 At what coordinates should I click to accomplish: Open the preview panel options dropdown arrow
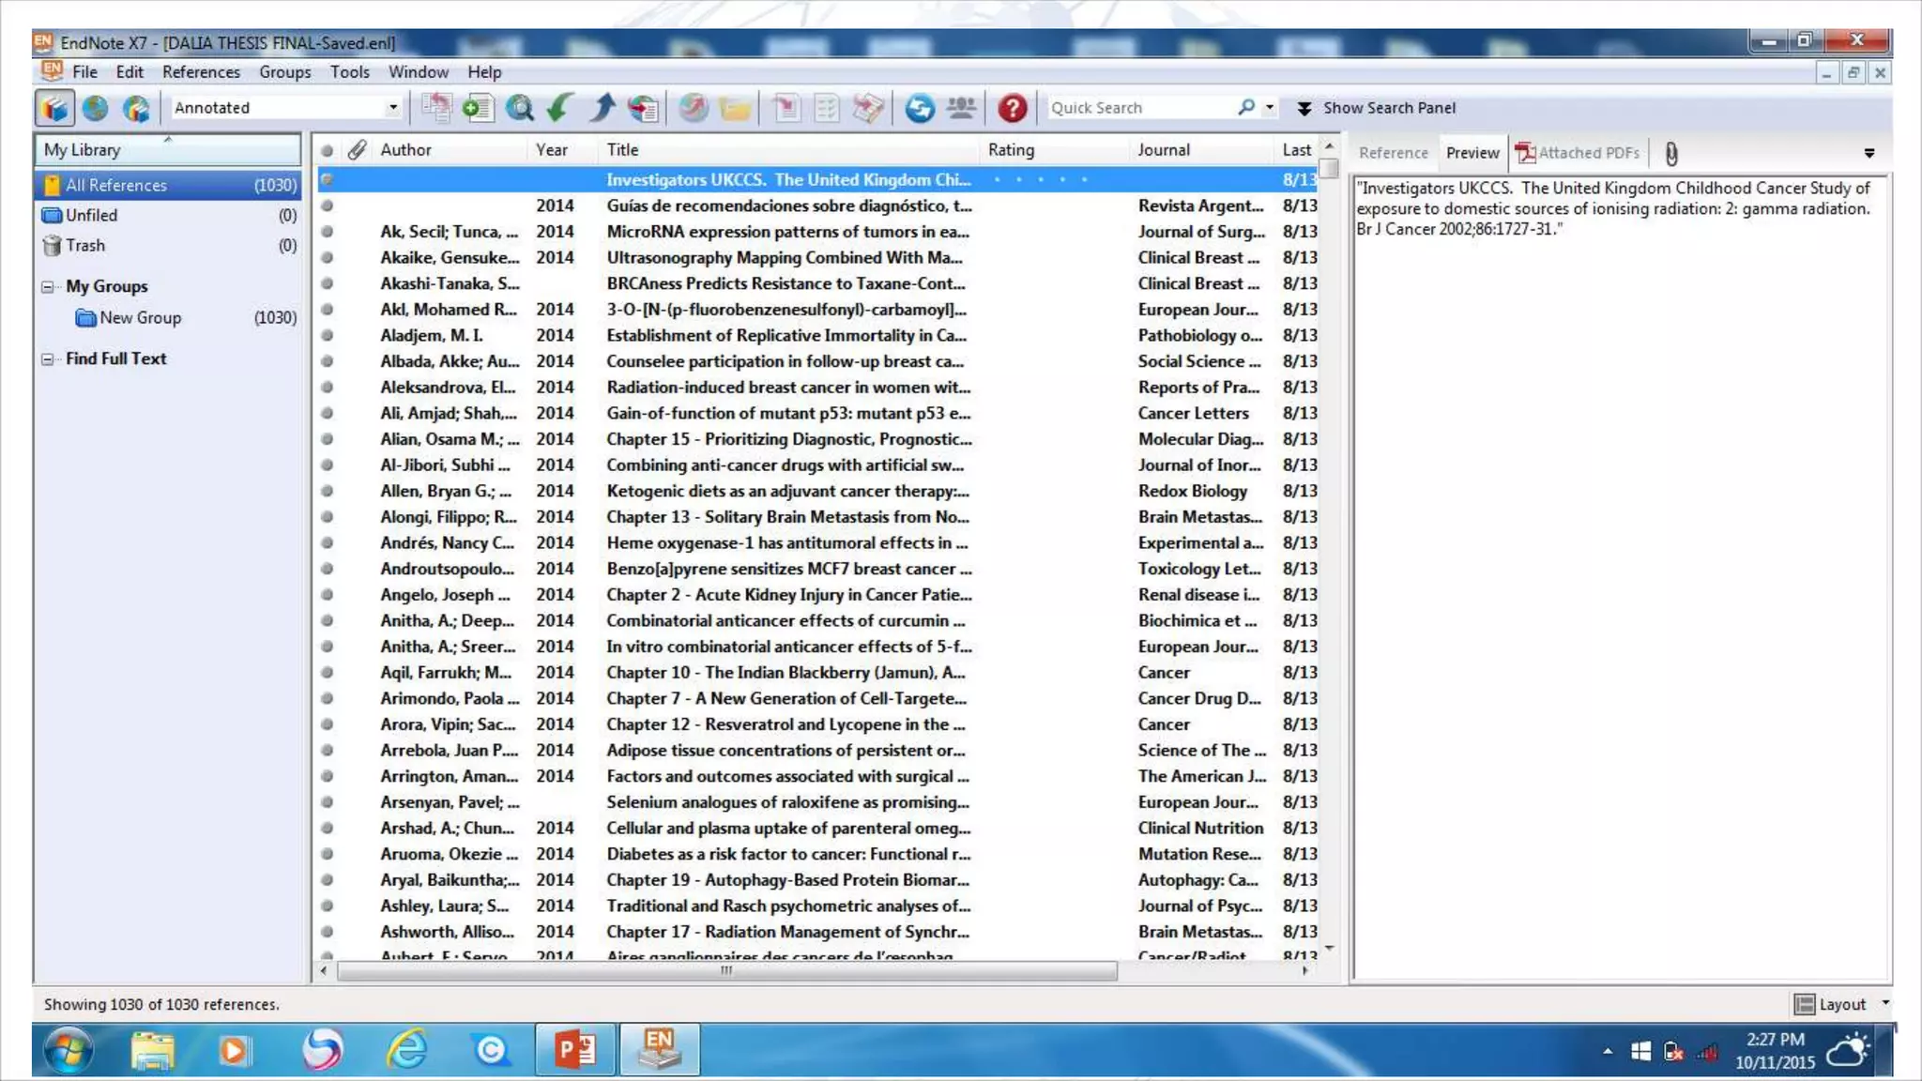(1869, 153)
